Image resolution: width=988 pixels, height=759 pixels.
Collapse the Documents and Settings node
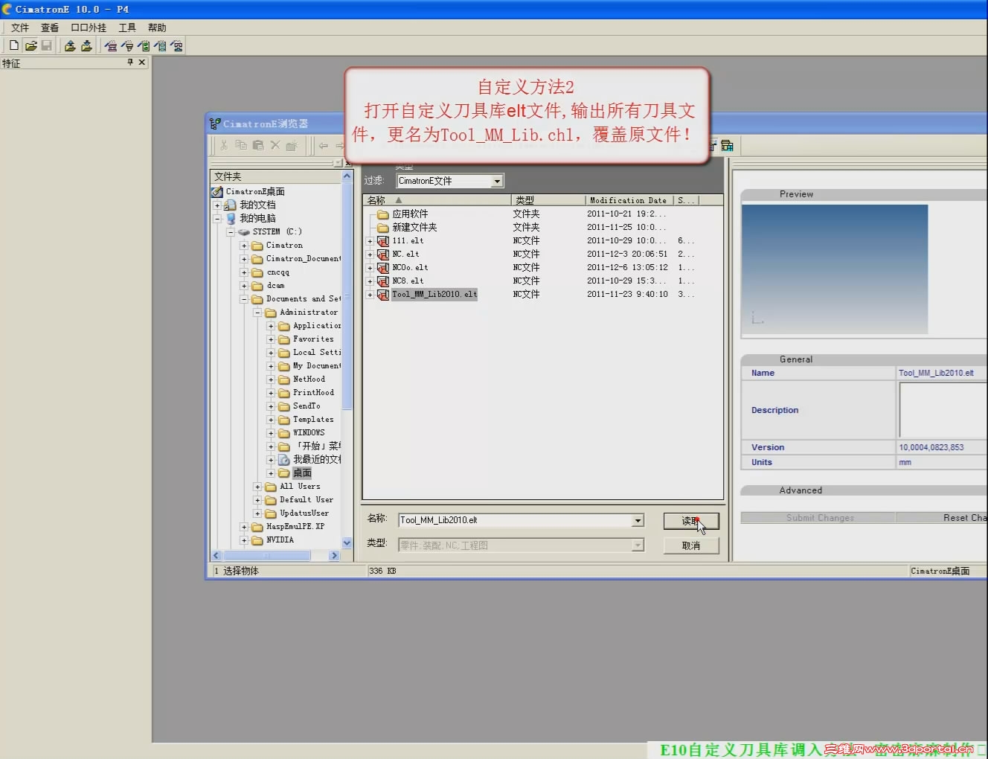[244, 299]
